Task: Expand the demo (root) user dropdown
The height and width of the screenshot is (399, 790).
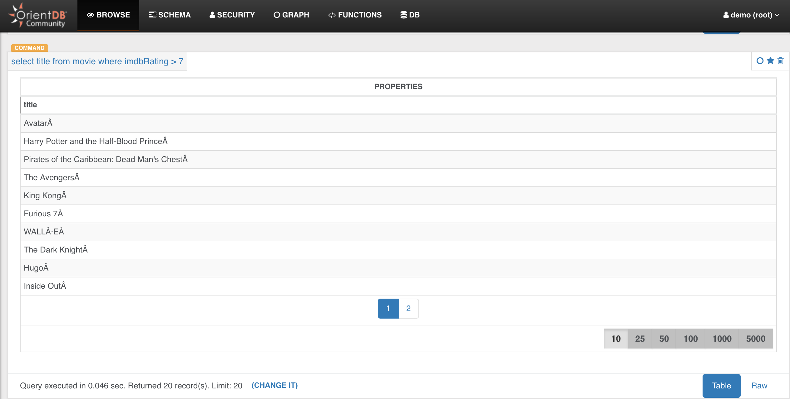Action: (x=751, y=15)
